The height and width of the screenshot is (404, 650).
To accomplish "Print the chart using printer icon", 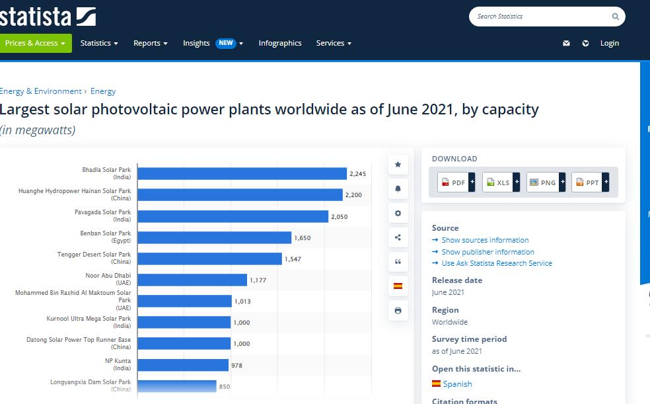I will (398, 310).
